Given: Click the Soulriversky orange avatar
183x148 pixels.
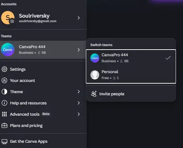Looking at the screenshot, I should [8, 18].
